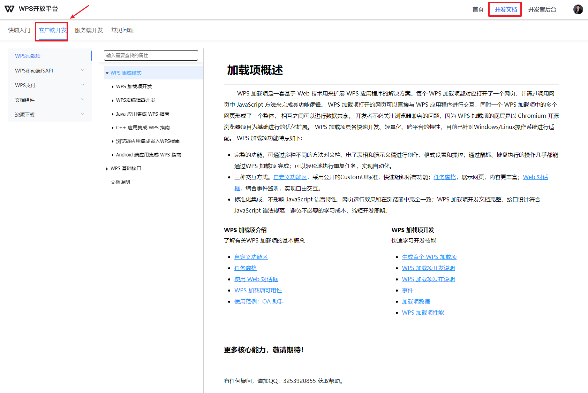This screenshot has width=588, height=393.
Task: Expand the 资源下载 chevron
Action: coord(83,114)
